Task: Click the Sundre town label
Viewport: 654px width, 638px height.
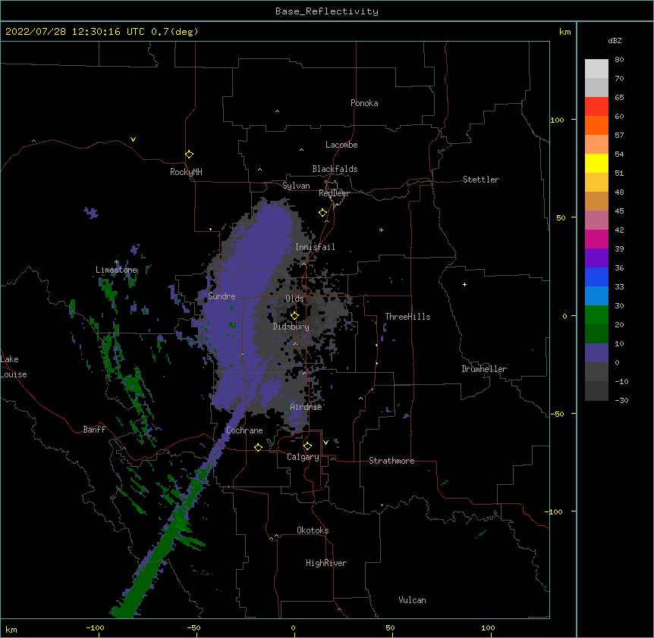Action: [222, 296]
